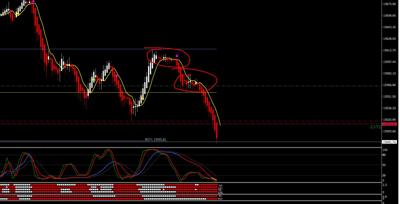Click the red 15515.41 price tag

[x=389, y=124]
